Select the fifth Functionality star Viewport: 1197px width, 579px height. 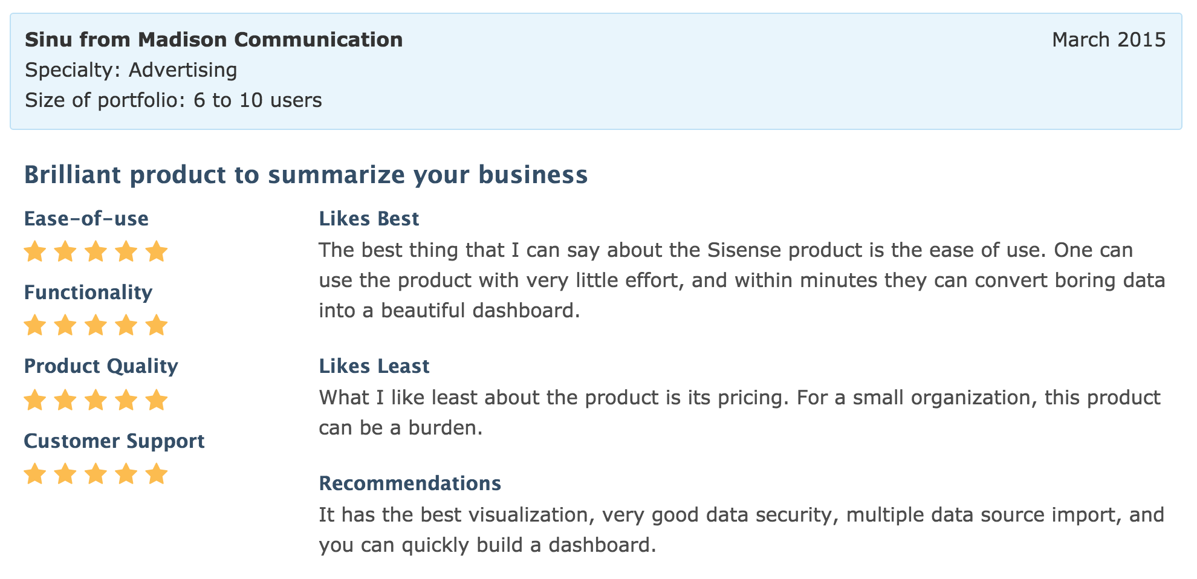(x=156, y=325)
